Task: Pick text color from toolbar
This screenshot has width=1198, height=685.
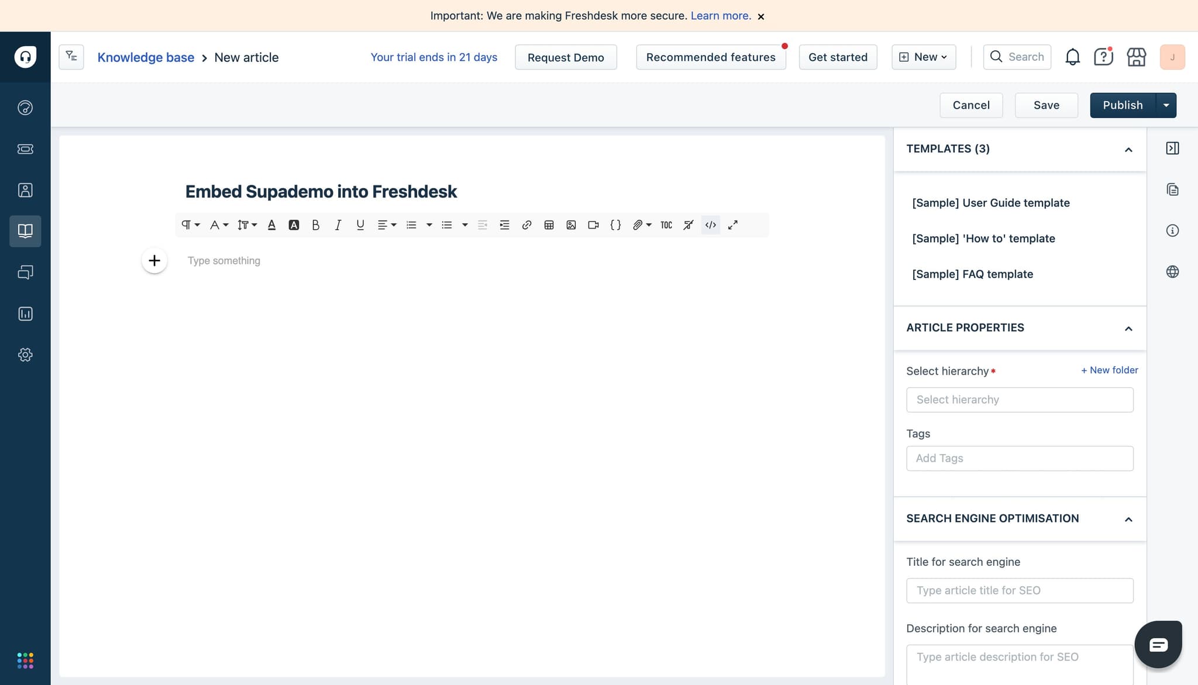Action: (x=271, y=225)
